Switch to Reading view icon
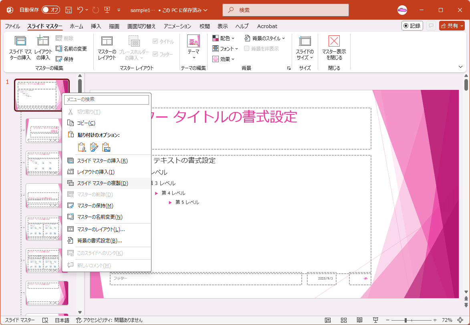Screen dimensions: 470x325 click(360, 320)
